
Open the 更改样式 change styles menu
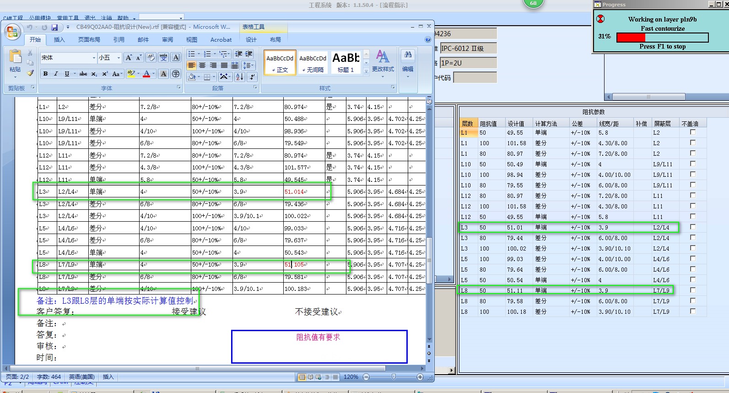point(383,64)
